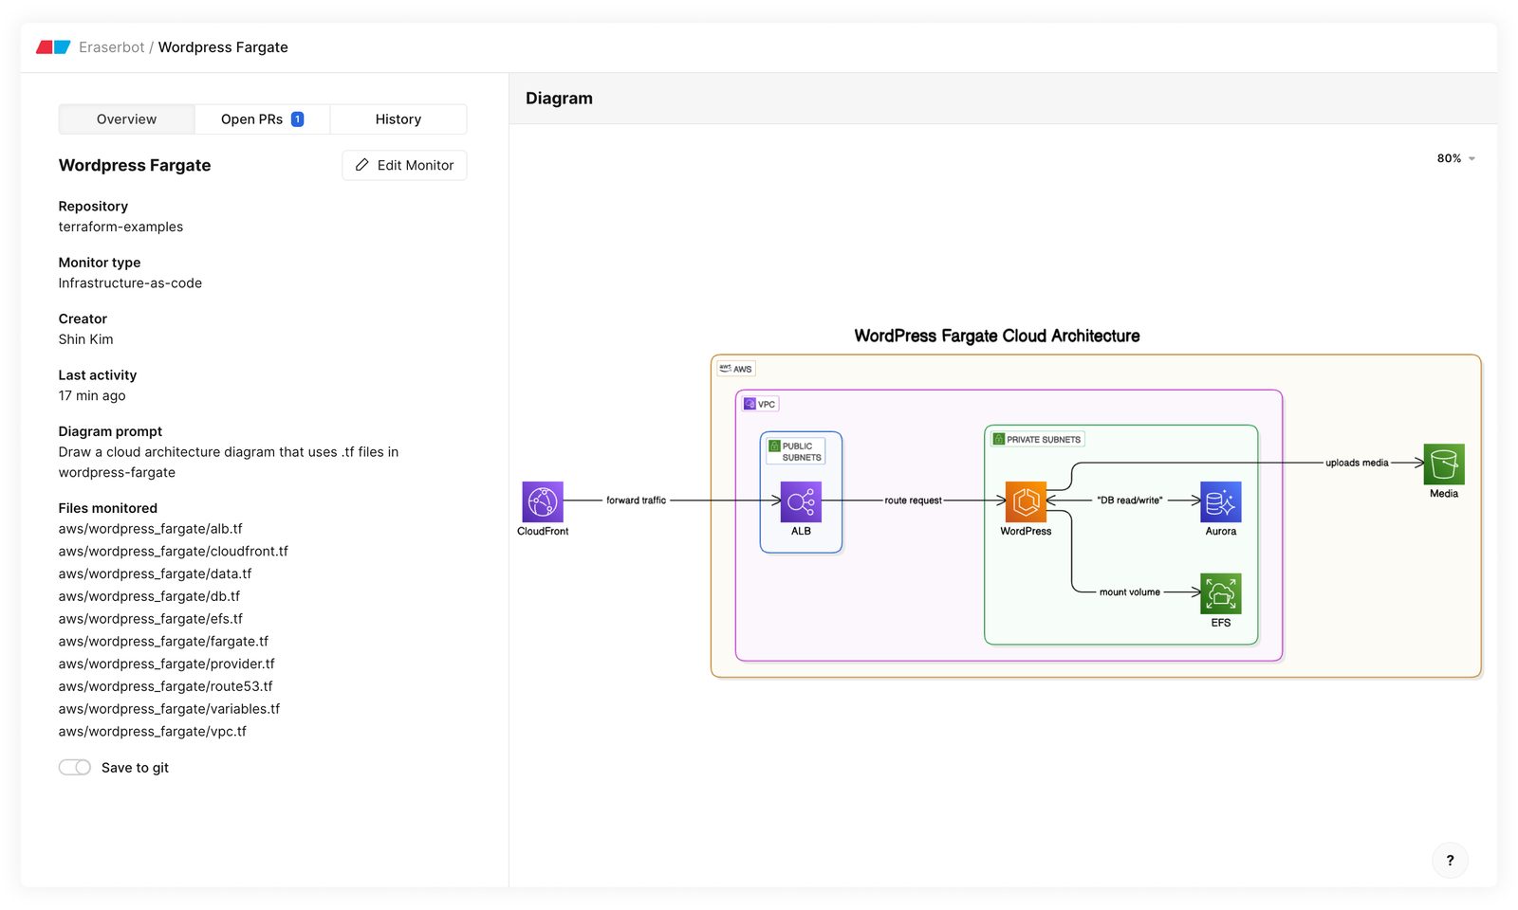
Task: Click the Public Subnets label icon
Action: 774,446
